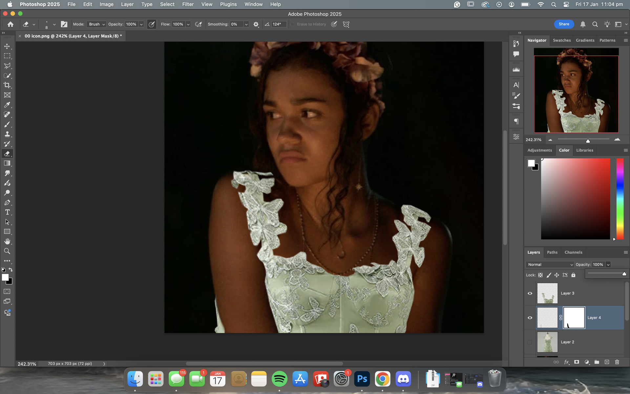Viewport: 630px width, 394px height.
Task: Hide Layer 3 using eye icon
Action: coord(530,293)
